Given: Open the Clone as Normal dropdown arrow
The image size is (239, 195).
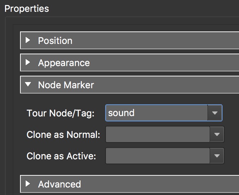Looking at the screenshot, I should [216, 135].
